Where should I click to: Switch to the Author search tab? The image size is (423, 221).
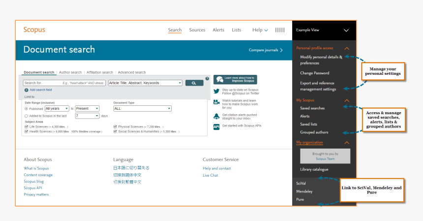click(x=70, y=72)
